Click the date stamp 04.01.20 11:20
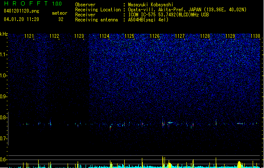Screen dimensions: 264x168 [21, 19]
